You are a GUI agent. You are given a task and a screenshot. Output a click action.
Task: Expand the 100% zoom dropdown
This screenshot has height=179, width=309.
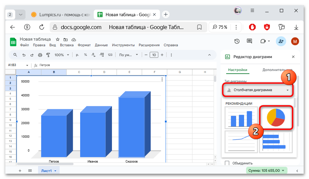pyautogui.click(x=62, y=55)
